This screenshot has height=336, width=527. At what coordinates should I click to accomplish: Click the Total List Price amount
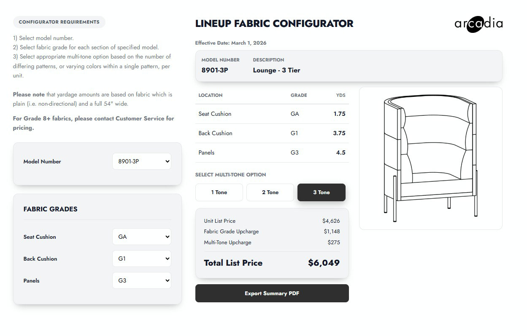tap(324, 263)
